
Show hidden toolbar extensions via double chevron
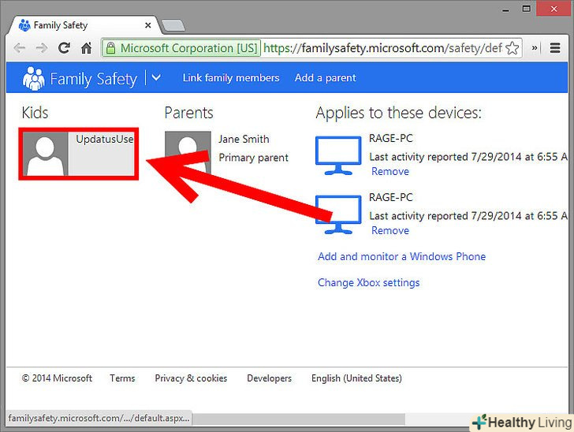point(536,48)
